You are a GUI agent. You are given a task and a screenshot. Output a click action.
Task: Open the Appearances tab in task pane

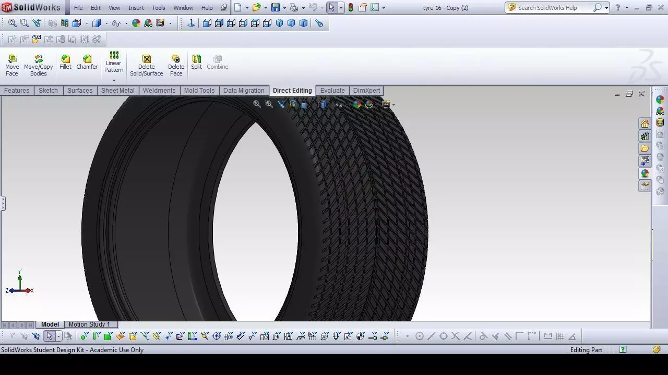[x=645, y=173]
